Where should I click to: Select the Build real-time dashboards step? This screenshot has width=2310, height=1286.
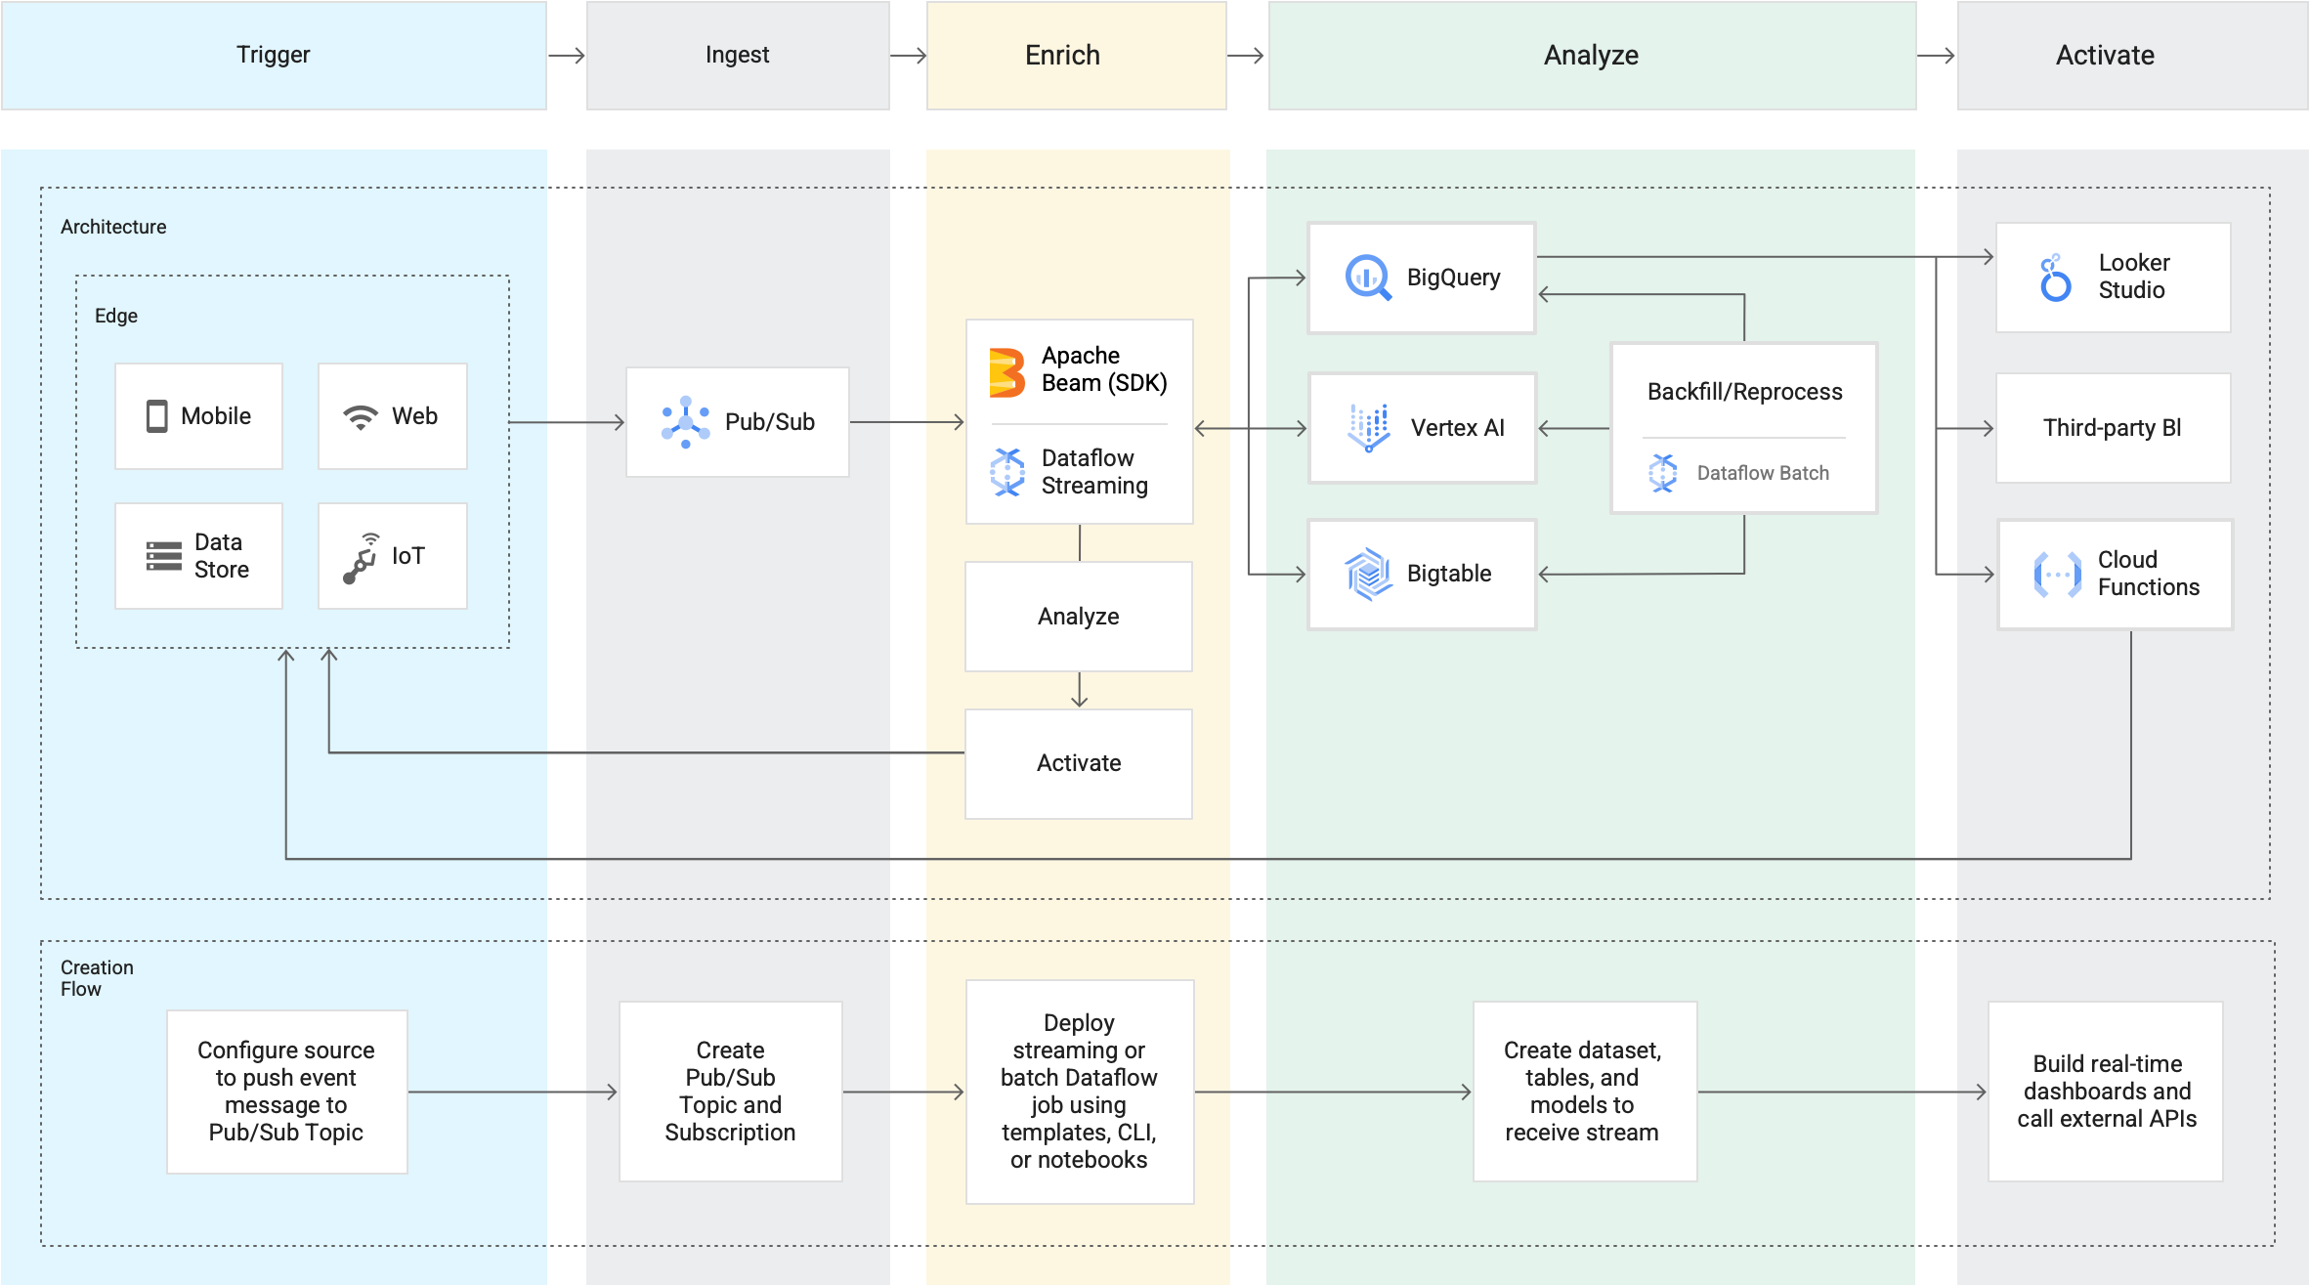pyautogui.click(x=2106, y=1092)
